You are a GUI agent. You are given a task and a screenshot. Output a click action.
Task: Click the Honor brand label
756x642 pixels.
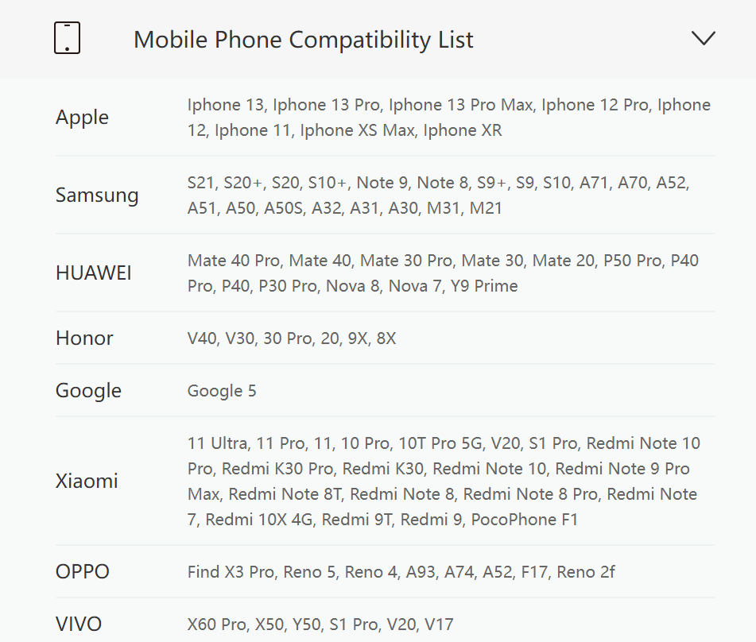pos(84,338)
